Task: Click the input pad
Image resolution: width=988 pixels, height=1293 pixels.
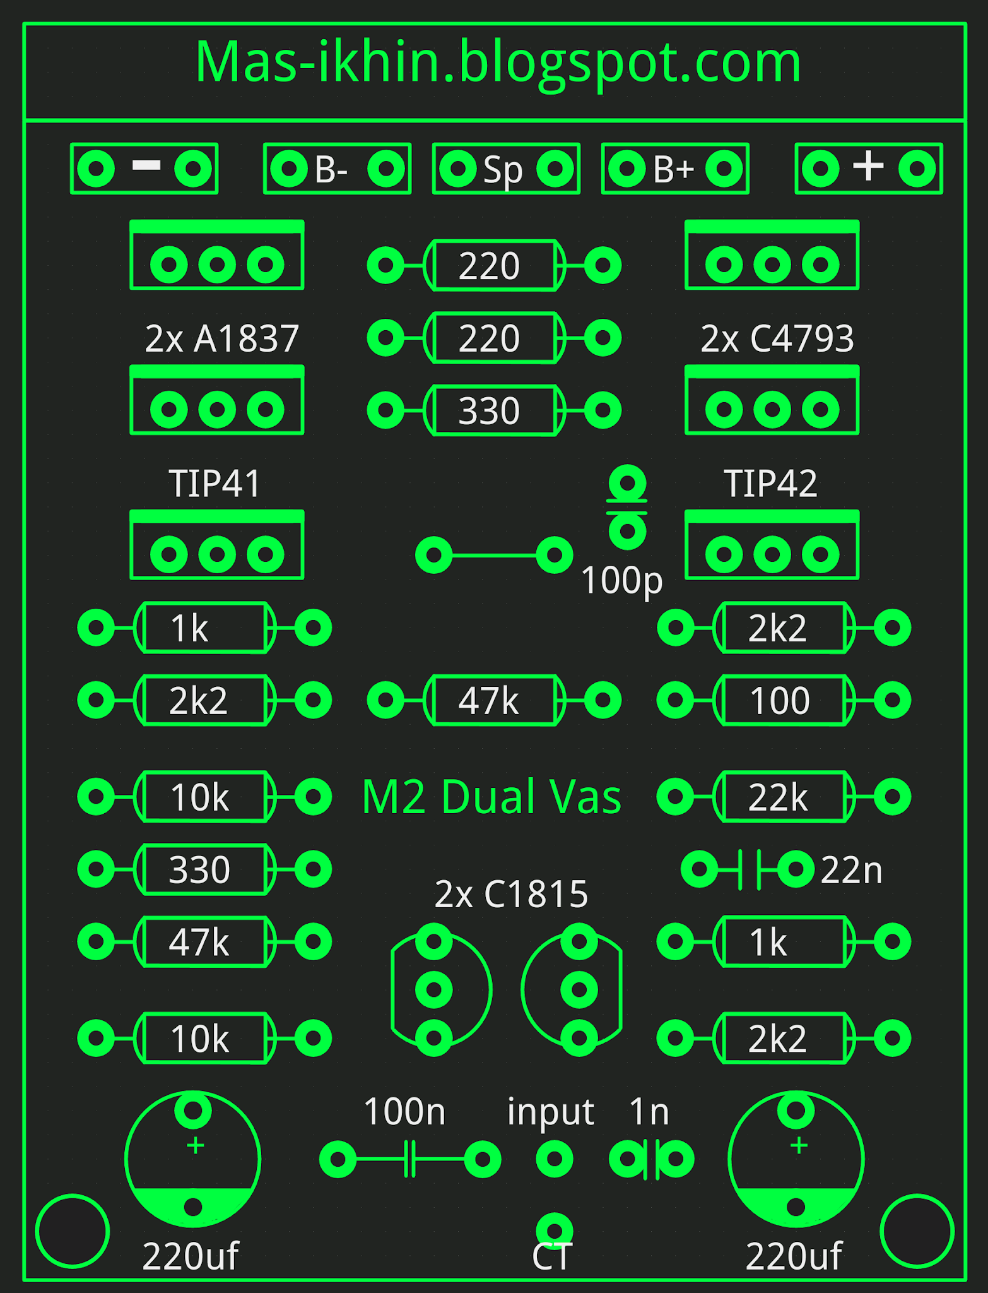Action: (555, 1159)
